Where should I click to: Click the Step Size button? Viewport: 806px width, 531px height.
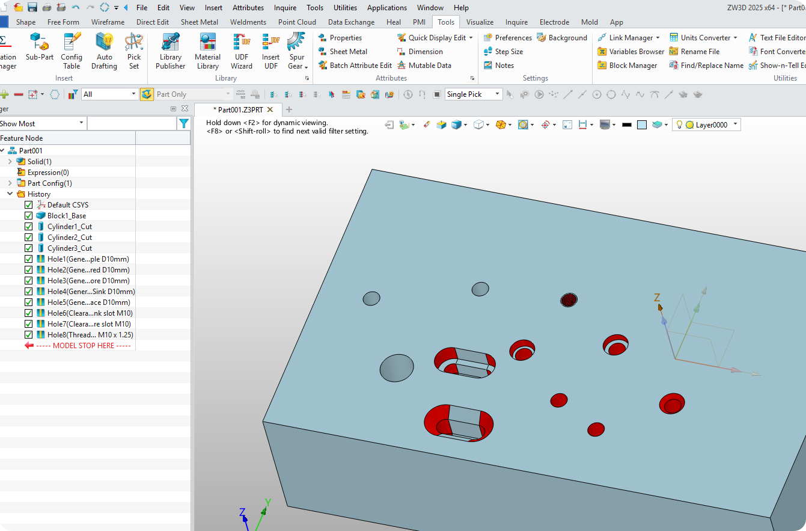click(502, 52)
